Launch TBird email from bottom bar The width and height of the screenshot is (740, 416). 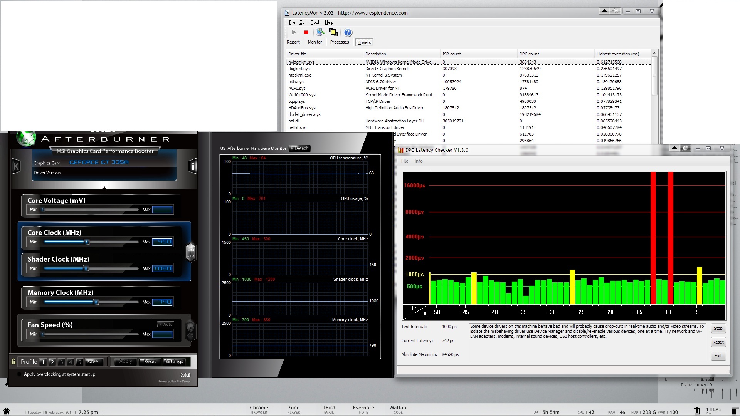[329, 409]
